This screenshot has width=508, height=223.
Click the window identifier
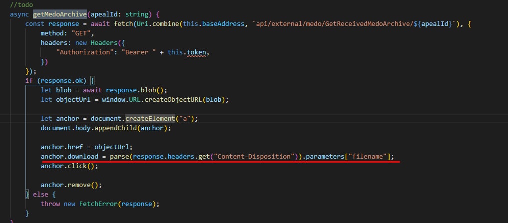point(113,100)
